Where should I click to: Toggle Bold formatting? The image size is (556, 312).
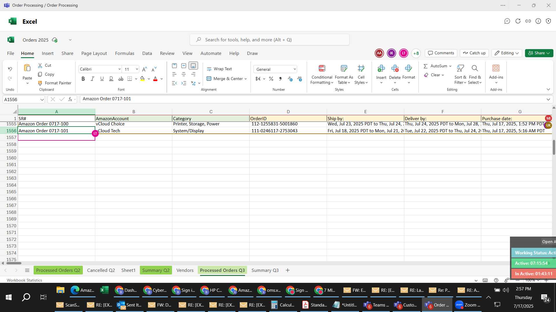pyautogui.click(x=83, y=79)
